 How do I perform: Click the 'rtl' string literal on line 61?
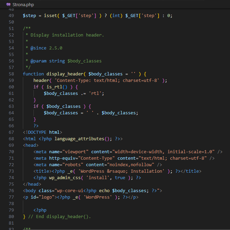[96, 94]
